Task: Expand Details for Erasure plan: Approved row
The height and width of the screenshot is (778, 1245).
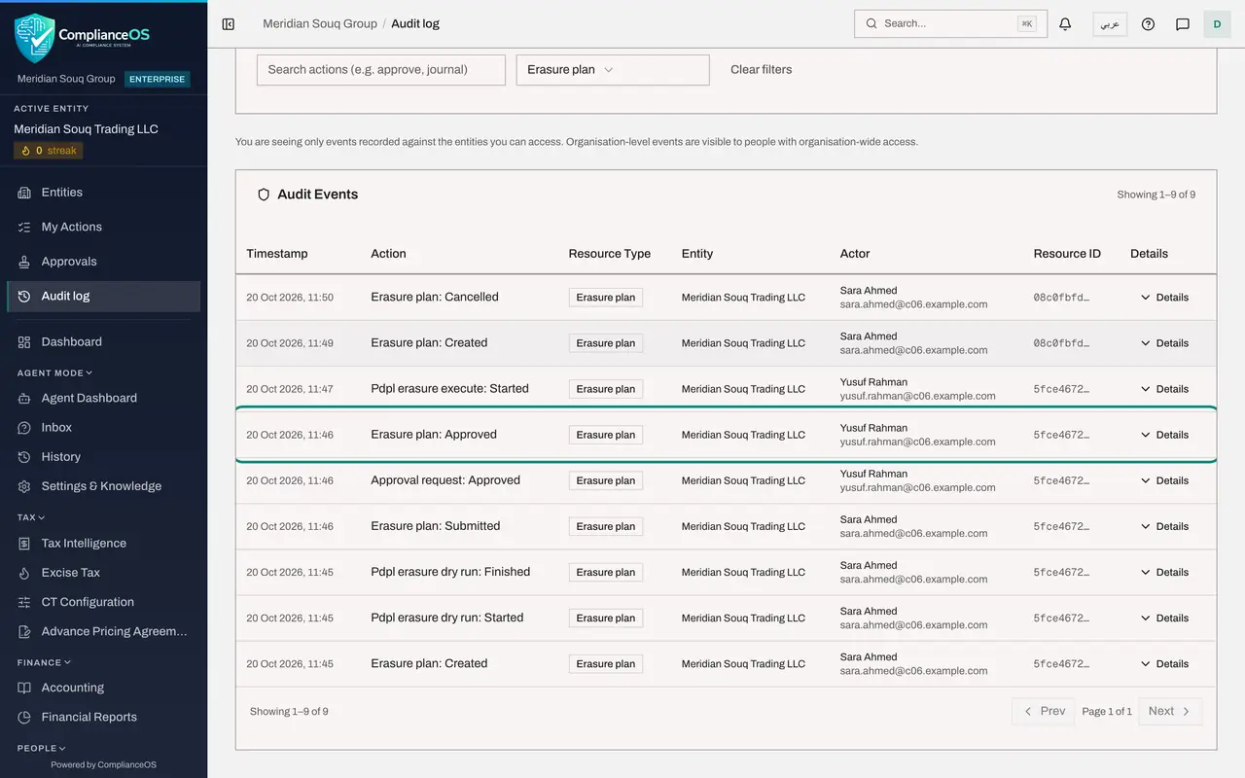Action: tap(1164, 435)
